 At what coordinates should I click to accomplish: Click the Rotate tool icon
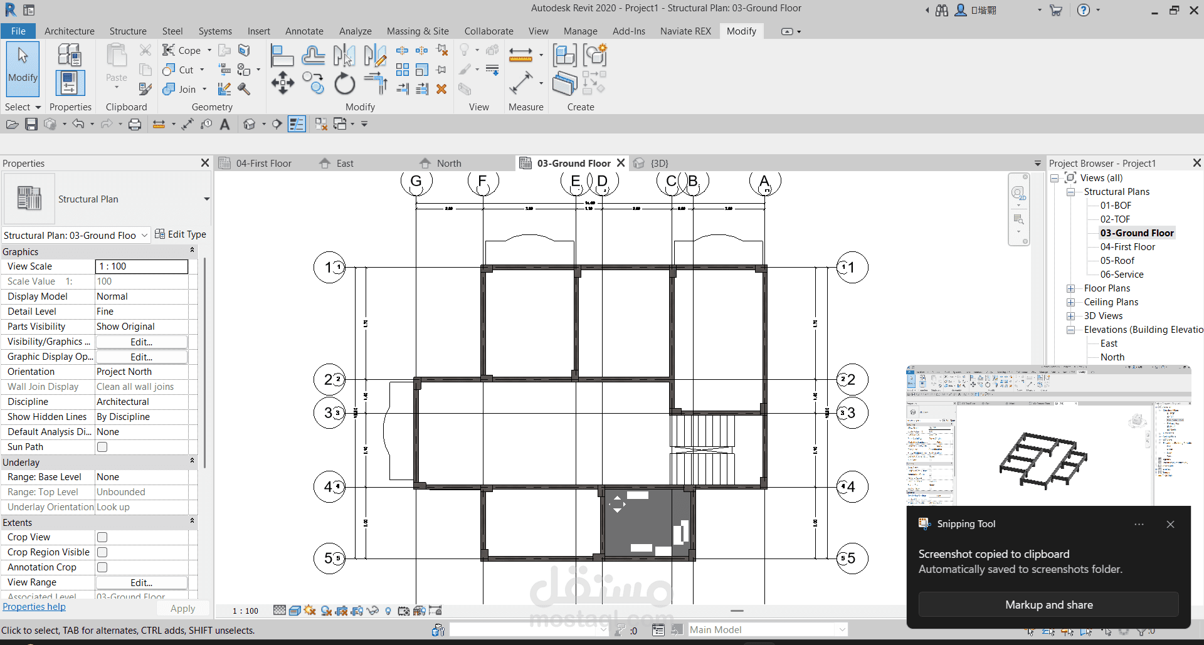click(x=344, y=83)
